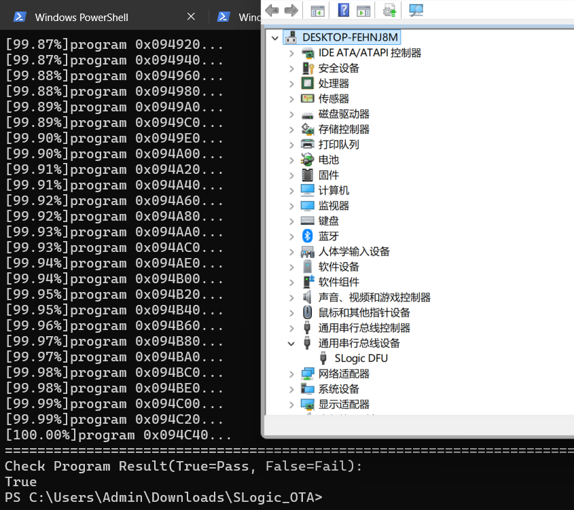Expand the 处理器 category
This screenshot has height=510, width=574.
pos(291,84)
